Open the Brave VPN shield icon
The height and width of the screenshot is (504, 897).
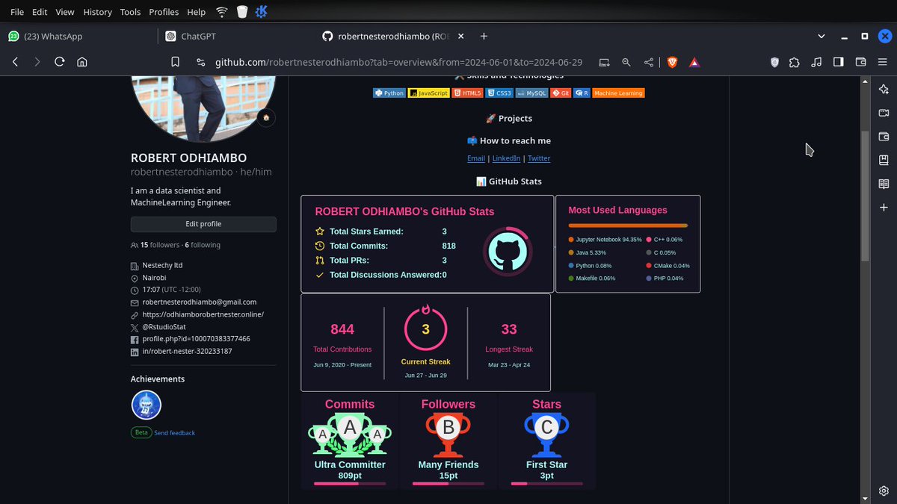click(x=774, y=63)
